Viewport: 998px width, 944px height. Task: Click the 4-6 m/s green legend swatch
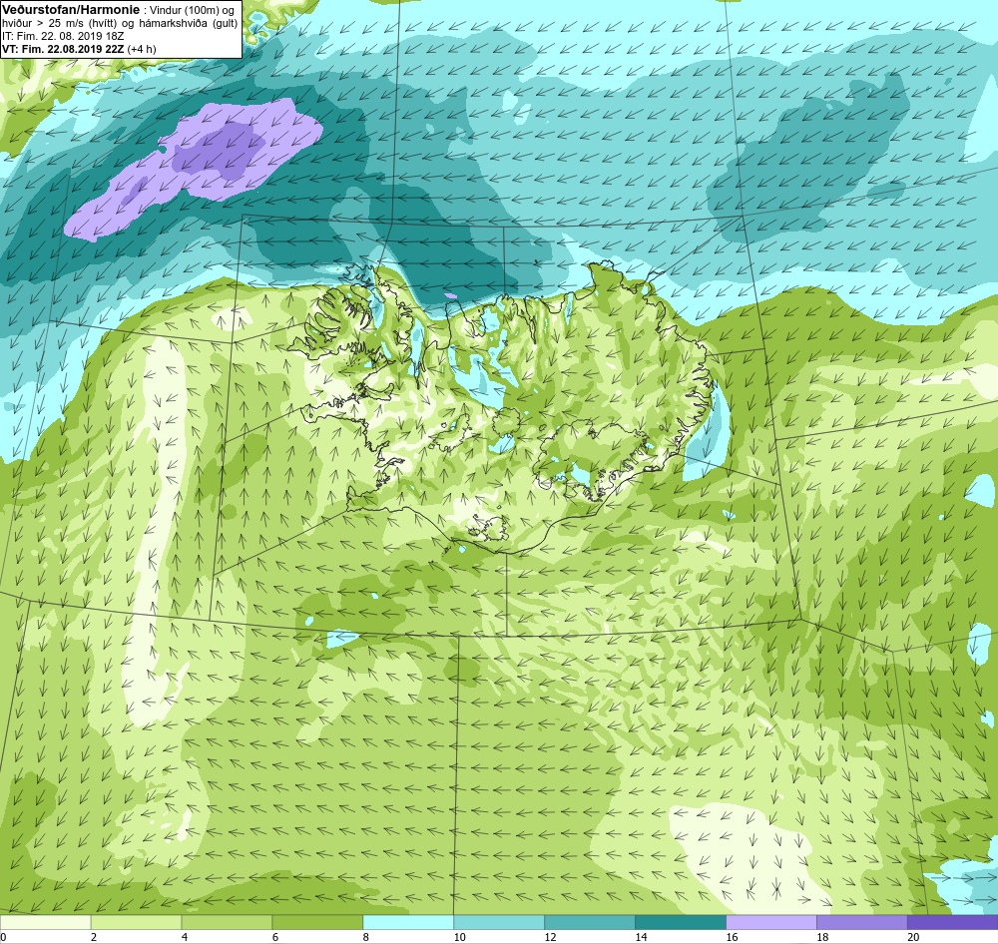tap(227, 922)
